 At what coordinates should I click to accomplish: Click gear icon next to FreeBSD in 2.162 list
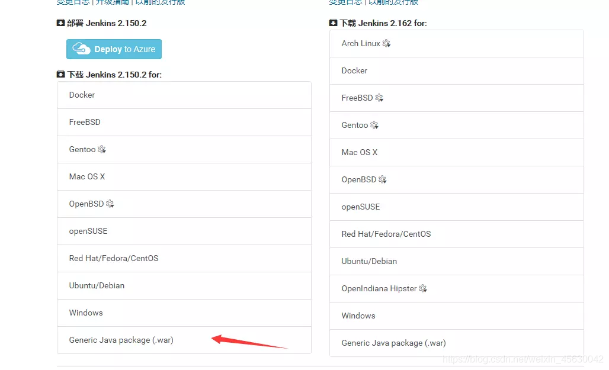pyautogui.click(x=379, y=98)
